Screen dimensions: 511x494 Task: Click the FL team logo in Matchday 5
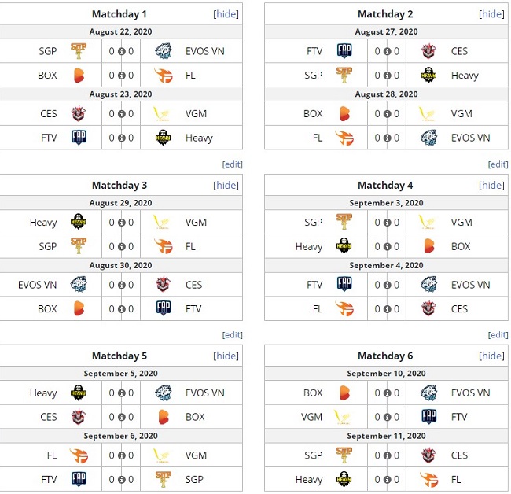click(79, 455)
